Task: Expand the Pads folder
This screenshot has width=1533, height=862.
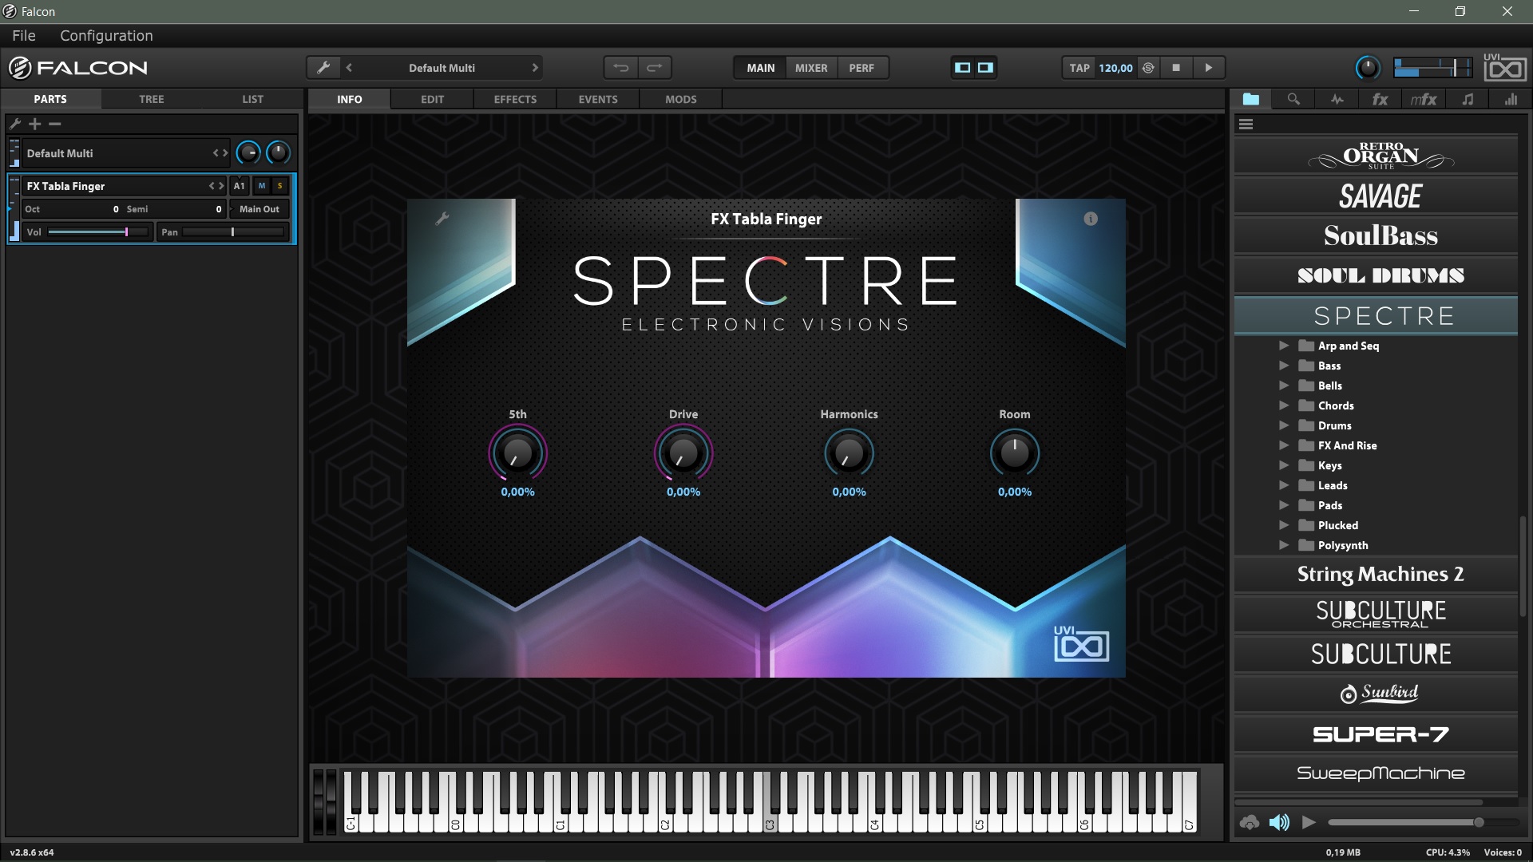Action: click(x=1284, y=505)
